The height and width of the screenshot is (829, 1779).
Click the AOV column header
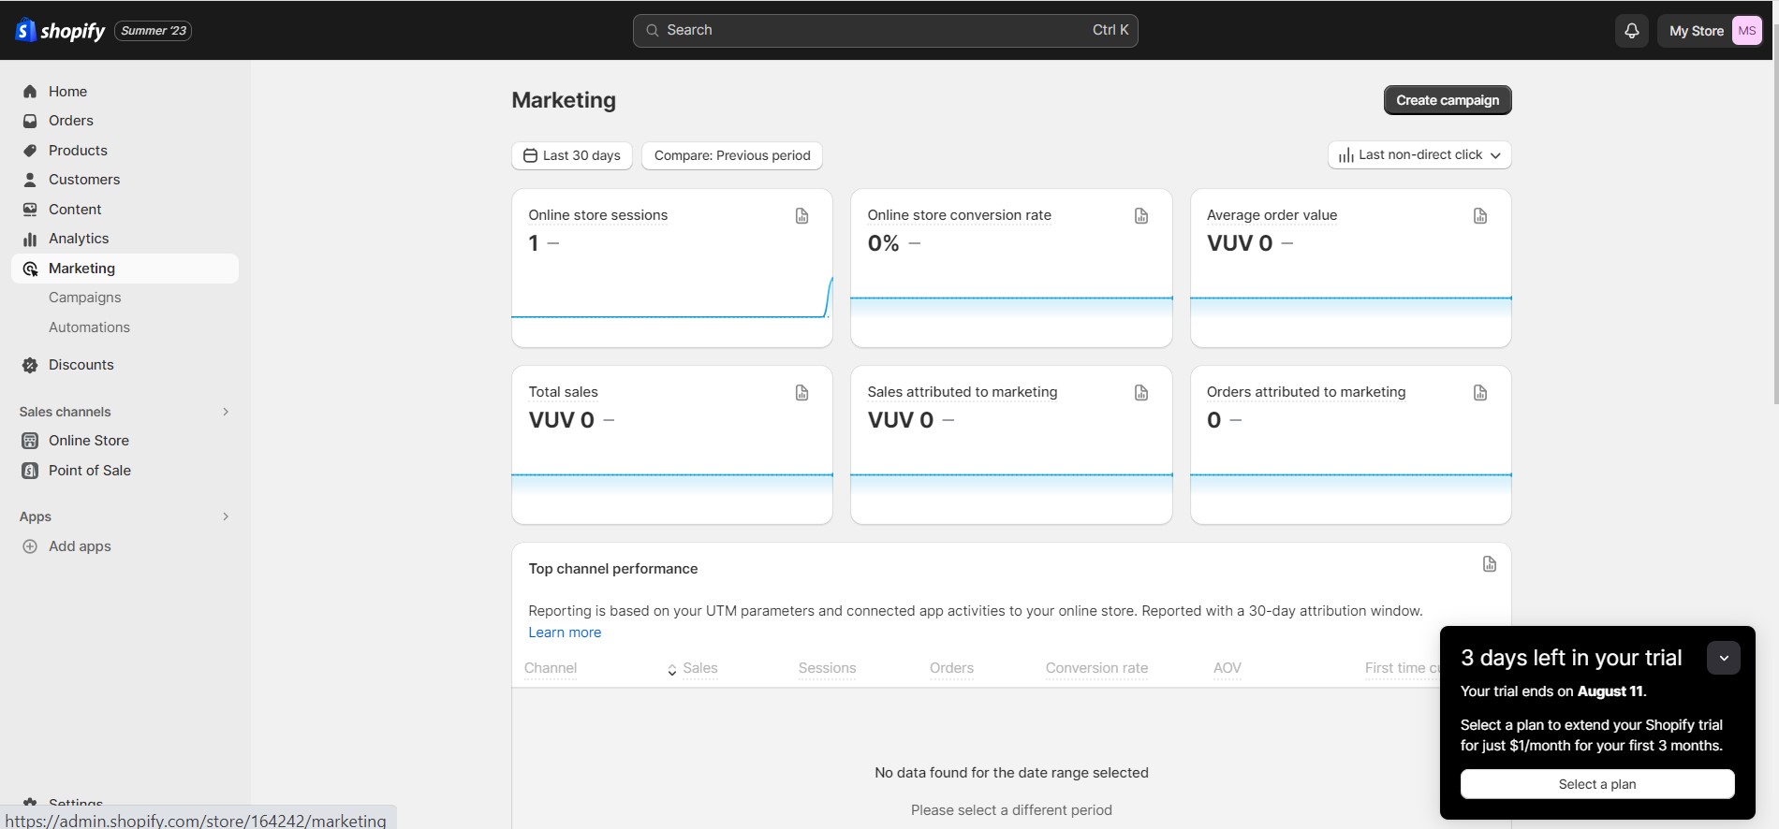pyautogui.click(x=1227, y=668)
